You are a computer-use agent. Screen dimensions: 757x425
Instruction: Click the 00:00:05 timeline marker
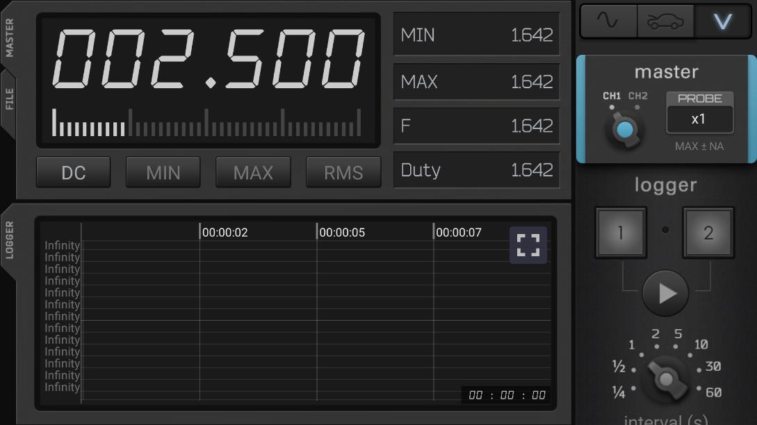(x=342, y=233)
